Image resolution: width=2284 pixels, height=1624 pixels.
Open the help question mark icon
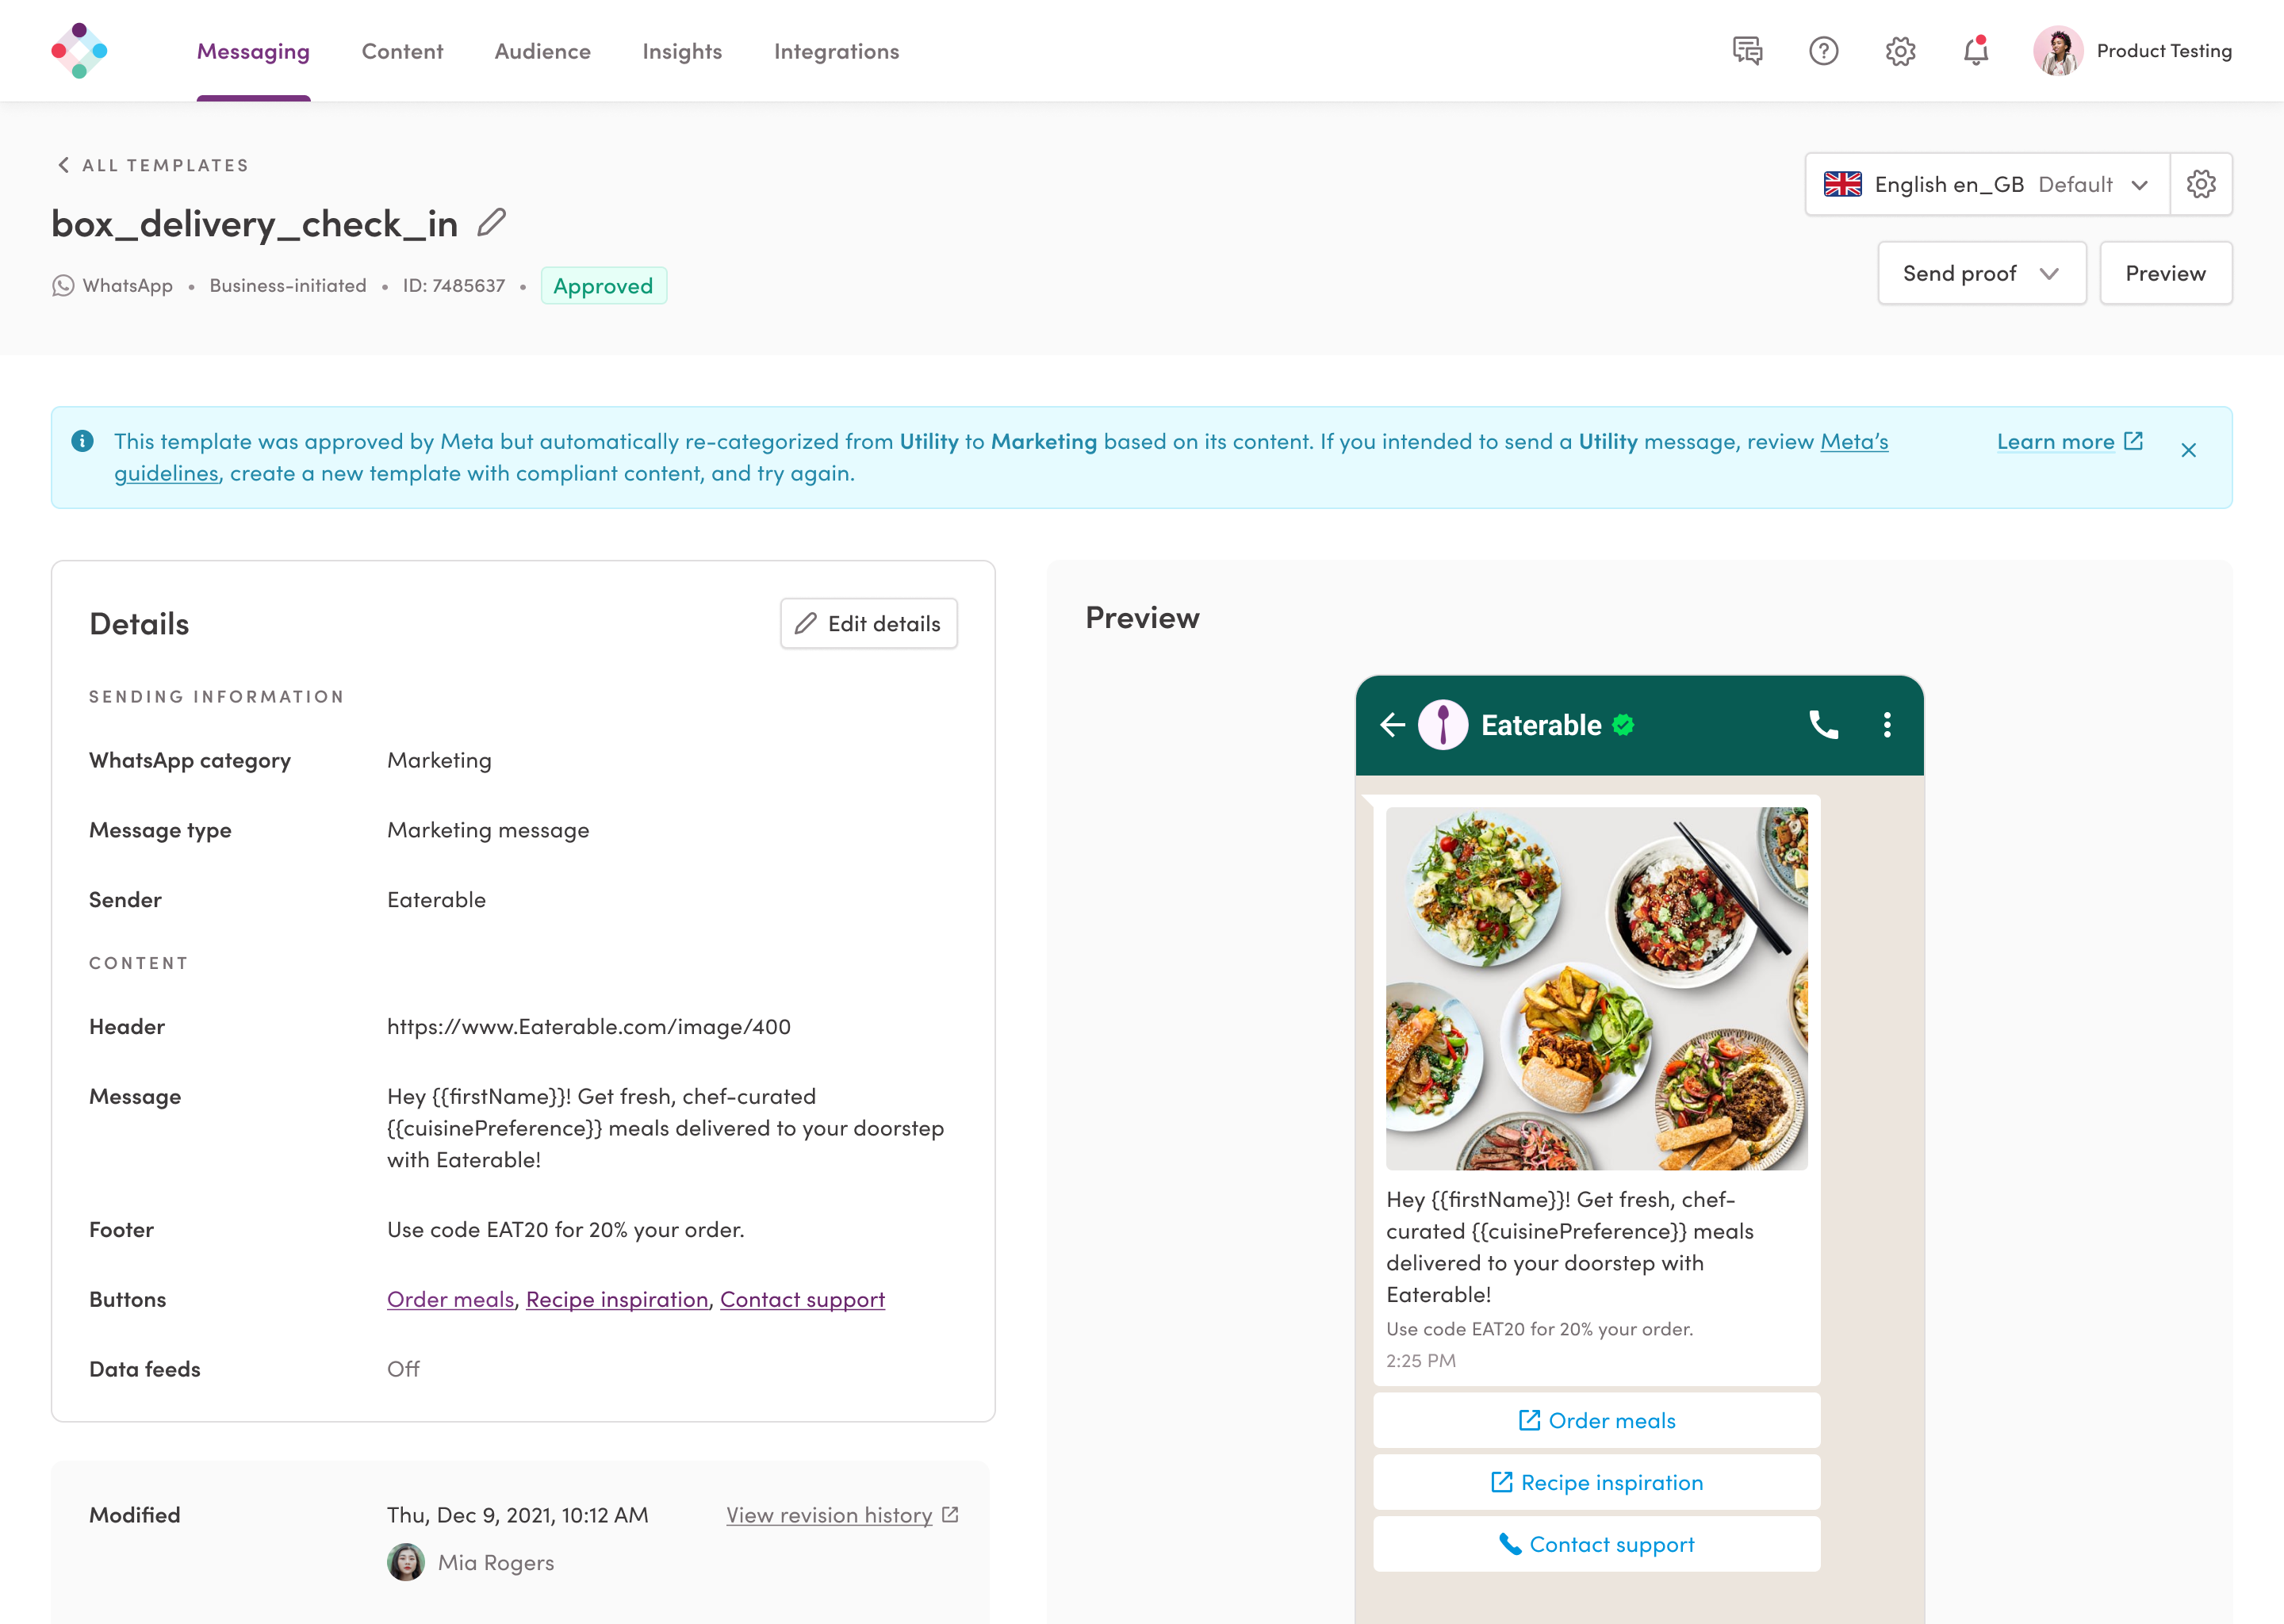[1823, 51]
